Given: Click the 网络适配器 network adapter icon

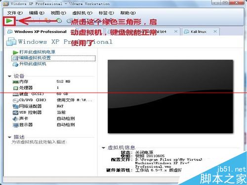Looking at the screenshot, I should [16, 107].
